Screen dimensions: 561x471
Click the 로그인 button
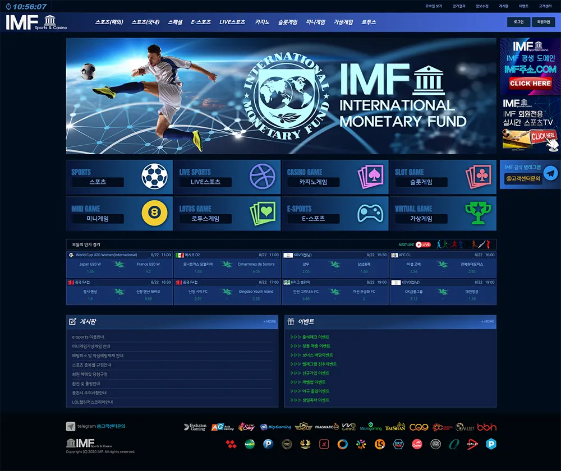pos(519,22)
